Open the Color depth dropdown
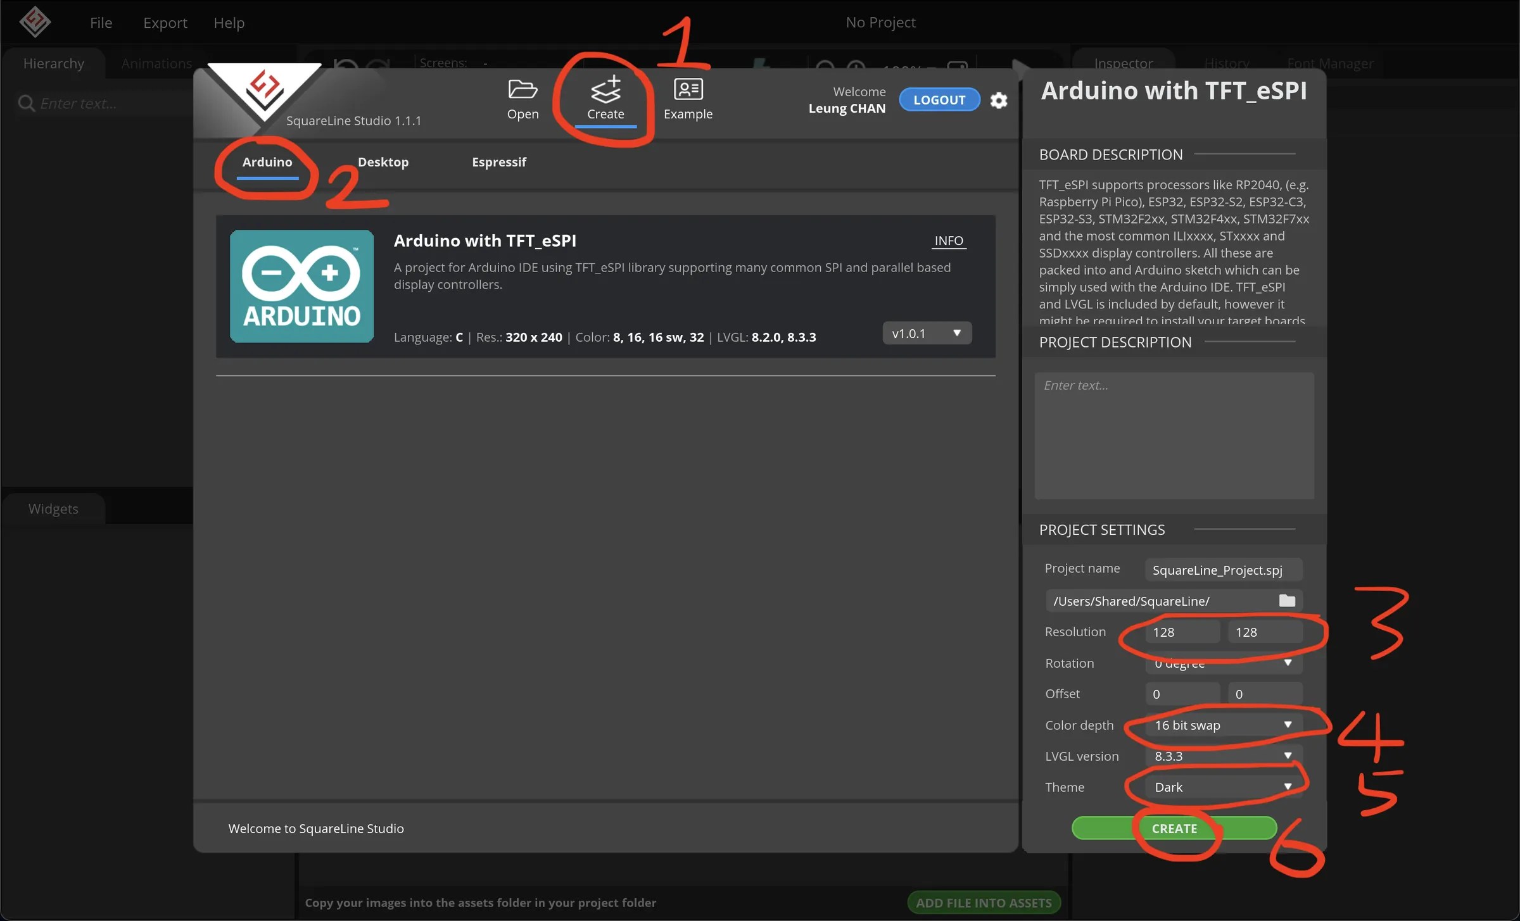 (x=1223, y=725)
